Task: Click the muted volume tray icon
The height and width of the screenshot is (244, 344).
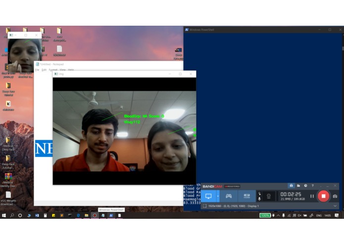Action: [299, 215]
